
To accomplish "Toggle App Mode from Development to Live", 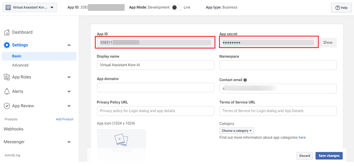I will coord(176,7).
